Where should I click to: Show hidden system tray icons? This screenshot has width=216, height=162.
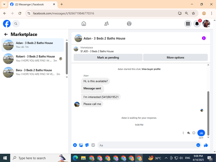(x=166, y=158)
